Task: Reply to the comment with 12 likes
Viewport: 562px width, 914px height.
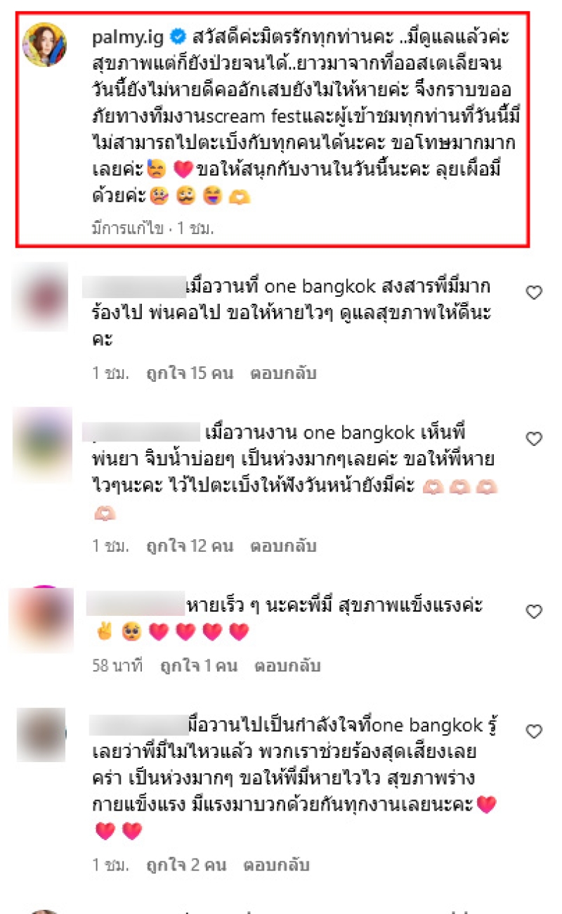Action: (x=283, y=546)
